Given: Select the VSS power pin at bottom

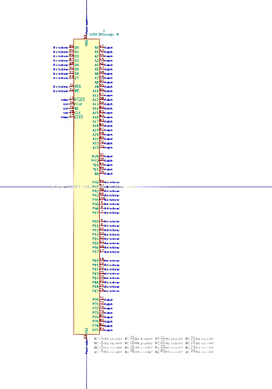Looking at the screenshot, I should coord(86,336).
